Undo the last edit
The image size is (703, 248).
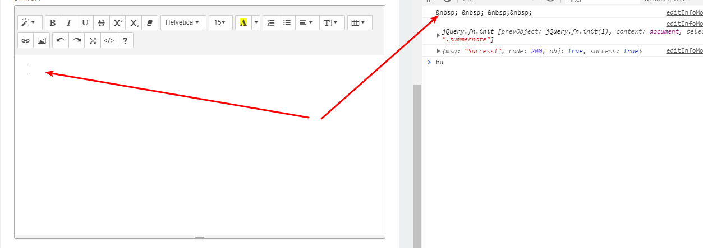[x=61, y=40]
